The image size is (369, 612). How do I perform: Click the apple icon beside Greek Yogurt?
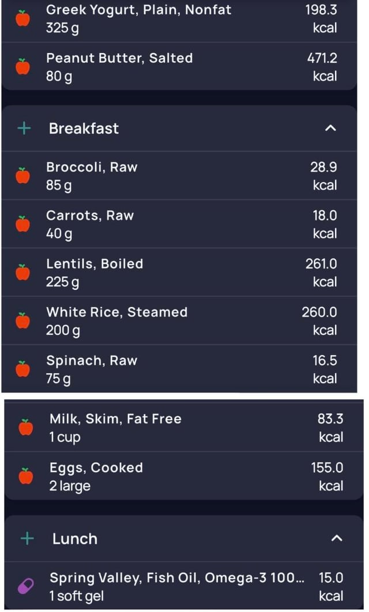pyautogui.click(x=22, y=18)
